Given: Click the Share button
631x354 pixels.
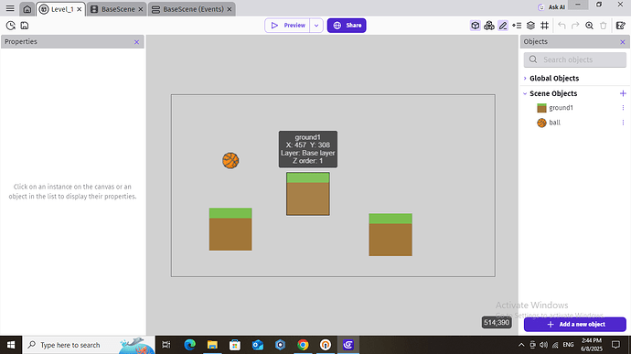Looking at the screenshot, I should [347, 26].
